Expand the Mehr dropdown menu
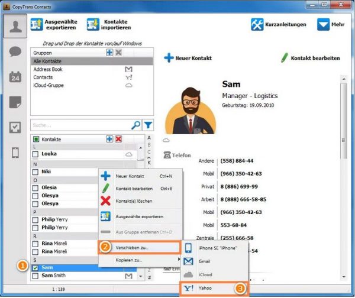The image size is (355, 298). 331,24
